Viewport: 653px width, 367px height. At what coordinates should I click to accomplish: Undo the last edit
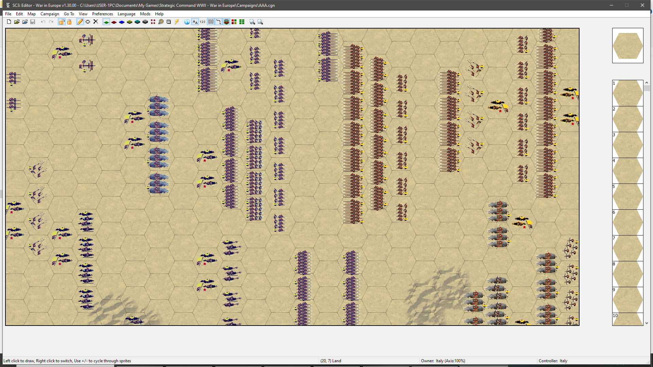tap(43, 22)
